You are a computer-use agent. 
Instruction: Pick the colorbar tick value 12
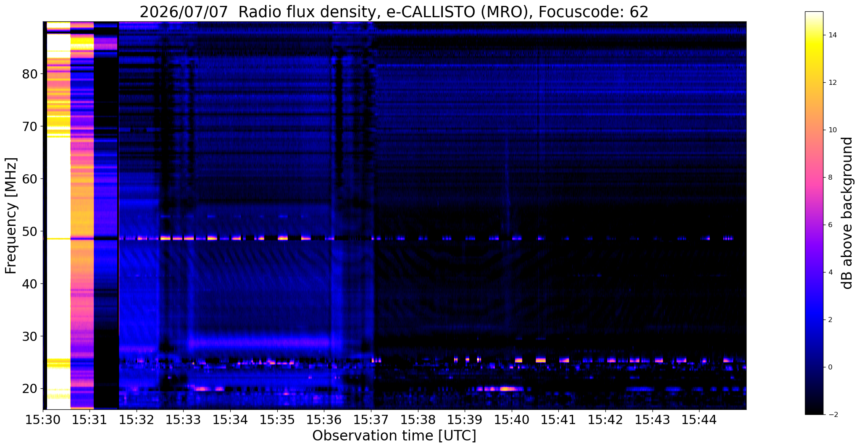coord(831,83)
